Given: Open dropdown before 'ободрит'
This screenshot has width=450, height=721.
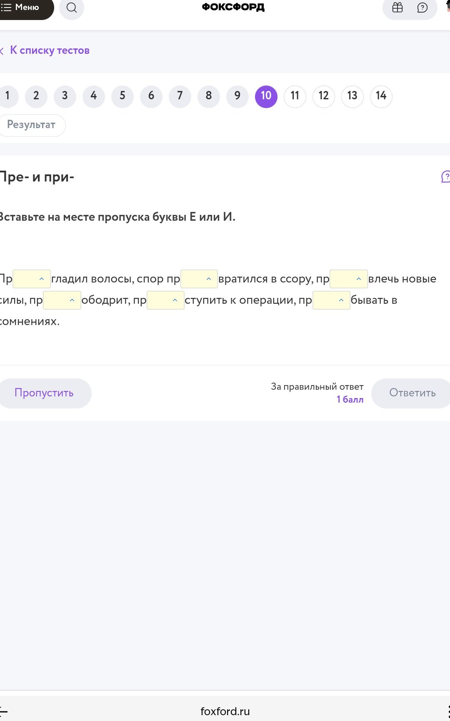Looking at the screenshot, I should click(x=62, y=300).
